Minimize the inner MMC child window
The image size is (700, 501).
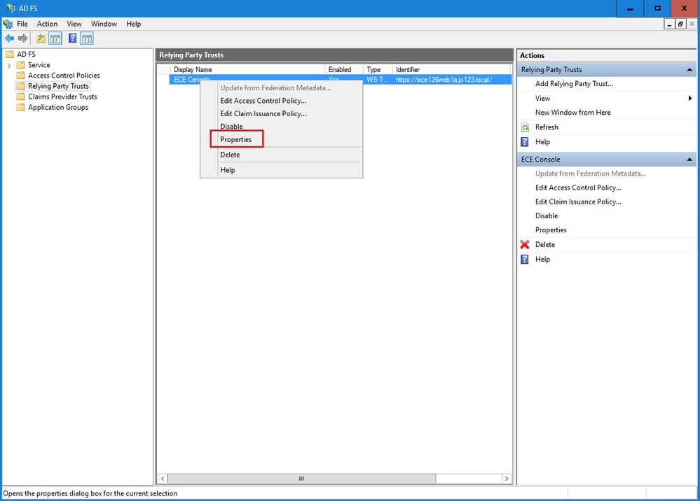pos(669,24)
